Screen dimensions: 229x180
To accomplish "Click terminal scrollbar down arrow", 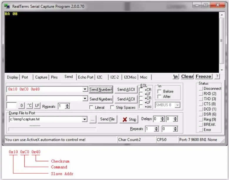I will tap(222, 70).
